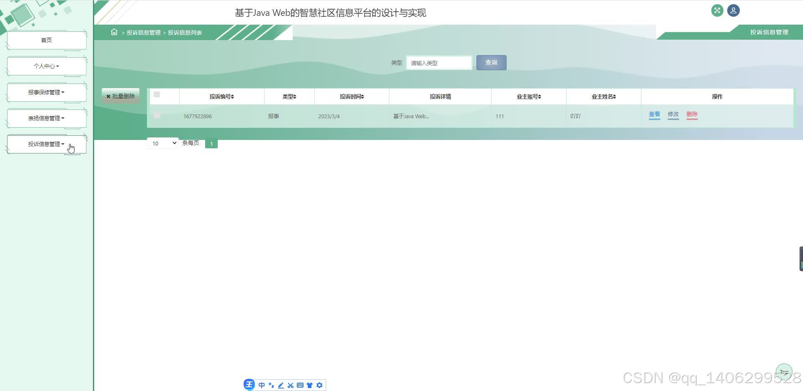Click the 请输入类型 input field
This screenshot has height=391, width=803.
pyautogui.click(x=439, y=62)
